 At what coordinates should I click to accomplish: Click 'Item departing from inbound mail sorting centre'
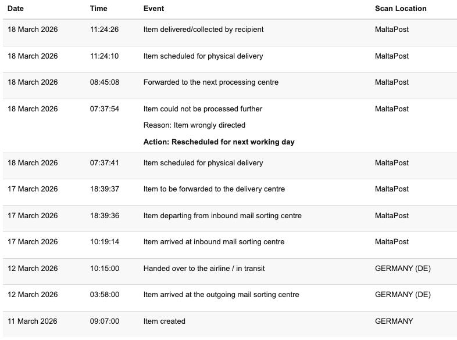pos(222,216)
